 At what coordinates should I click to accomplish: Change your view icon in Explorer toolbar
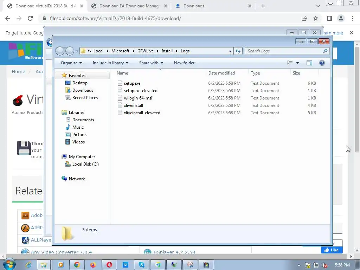290,63
